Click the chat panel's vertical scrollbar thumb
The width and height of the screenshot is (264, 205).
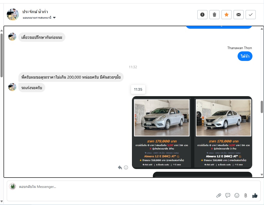262,107
